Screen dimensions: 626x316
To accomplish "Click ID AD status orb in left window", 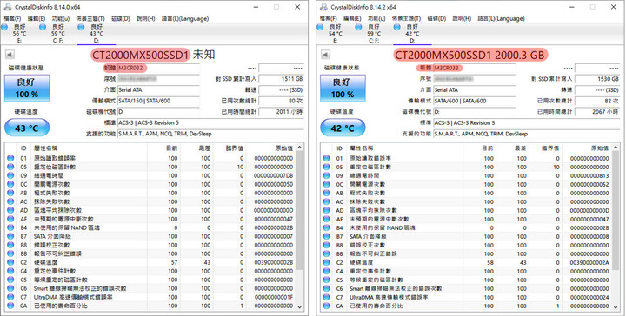I will coord(10,210).
